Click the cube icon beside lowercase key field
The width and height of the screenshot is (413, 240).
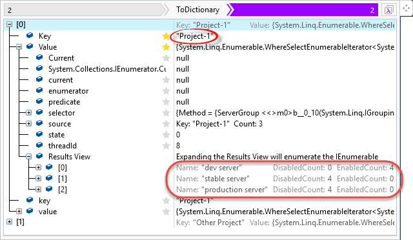coord(30,200)
